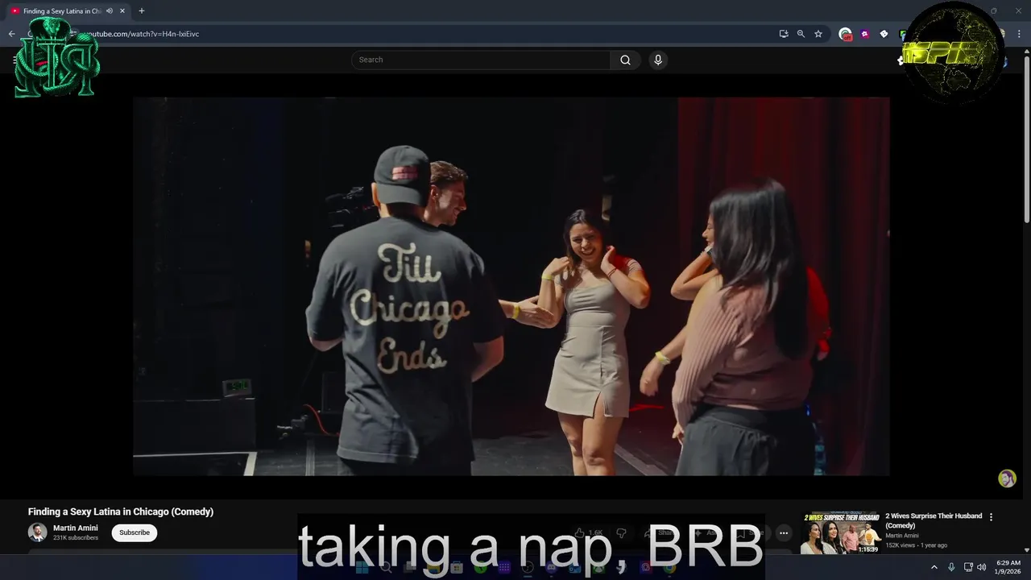Bookmark this page with the star icon
This screenshot has height=580, width=1031.
(x=818, y=34)
